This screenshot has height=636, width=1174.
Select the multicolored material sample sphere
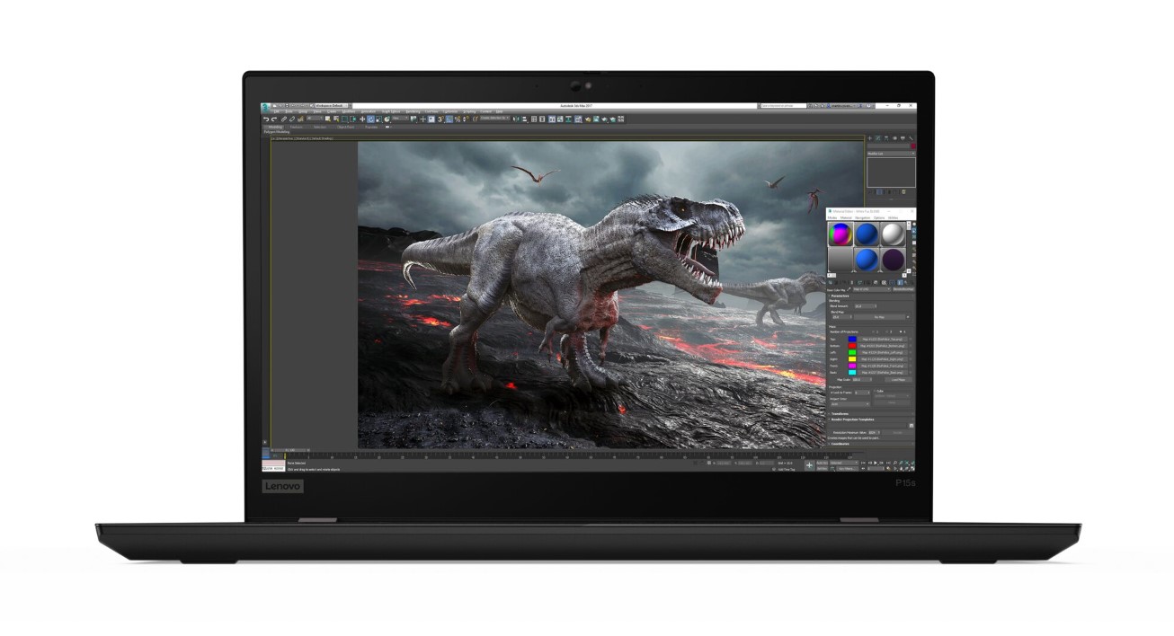click(840, 234)
